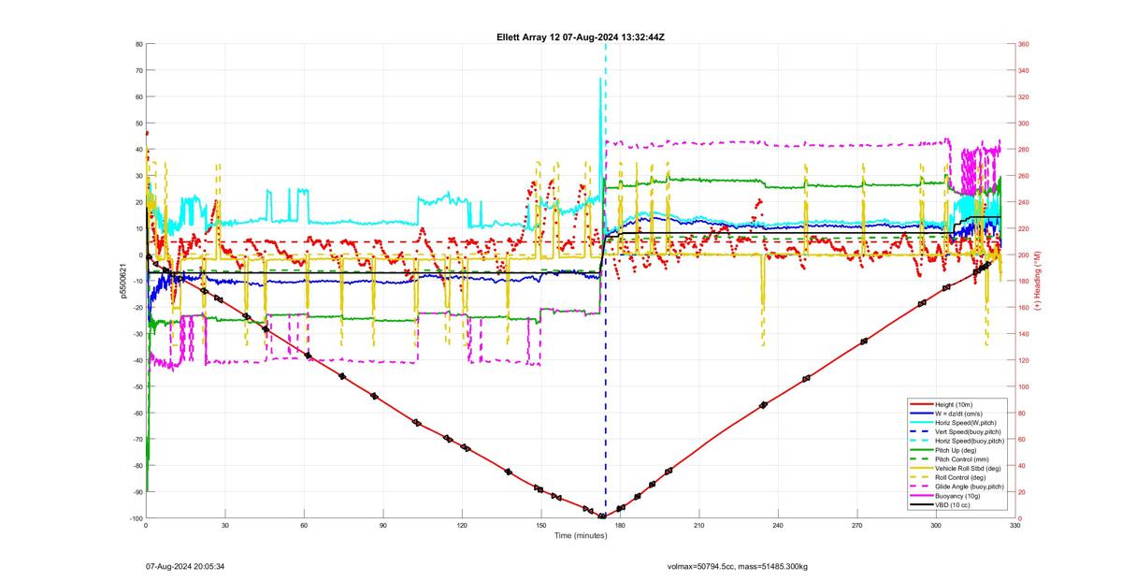Image resolution: width=1122 pixels, height=582 pixels.
Task: Click the right heading axis tick label '360'
Action: 1025,45
